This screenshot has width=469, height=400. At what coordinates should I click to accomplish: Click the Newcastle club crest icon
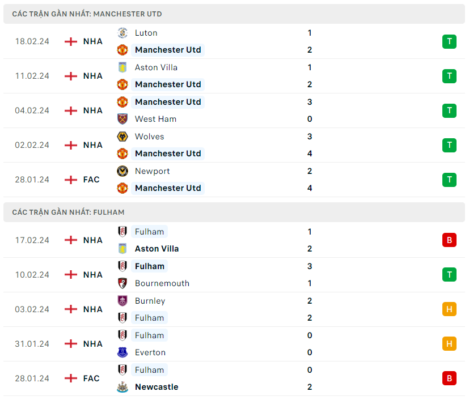point(122,387)
